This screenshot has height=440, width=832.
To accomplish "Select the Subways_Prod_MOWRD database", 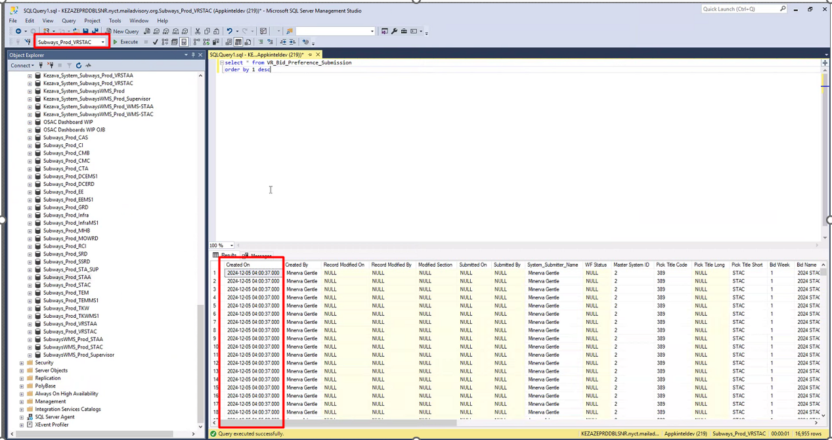I will pos(71,238).
